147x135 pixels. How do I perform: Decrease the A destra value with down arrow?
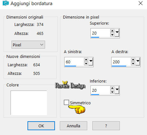133,64
